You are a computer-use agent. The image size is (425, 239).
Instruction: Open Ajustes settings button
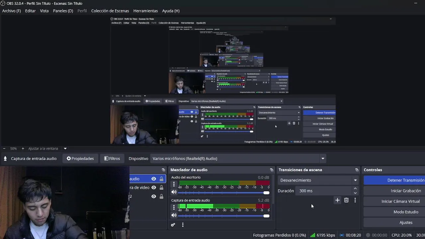(x=394, y=223)
